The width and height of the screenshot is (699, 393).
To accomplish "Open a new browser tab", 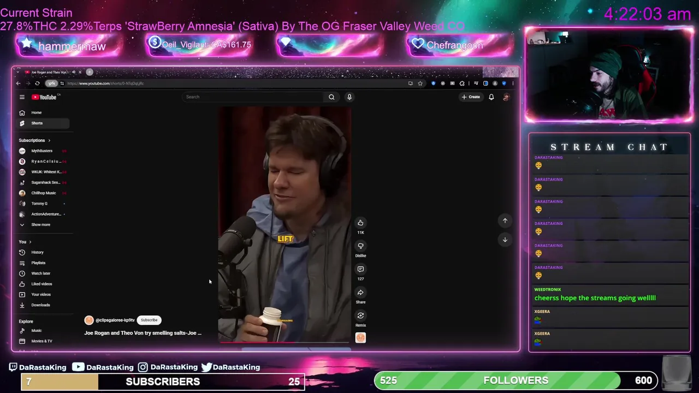I will coord(90,72).
